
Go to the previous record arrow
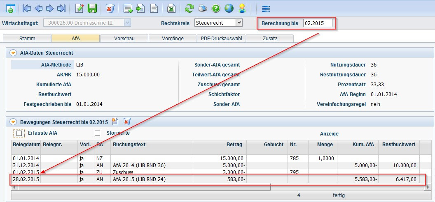click(38, 9)
